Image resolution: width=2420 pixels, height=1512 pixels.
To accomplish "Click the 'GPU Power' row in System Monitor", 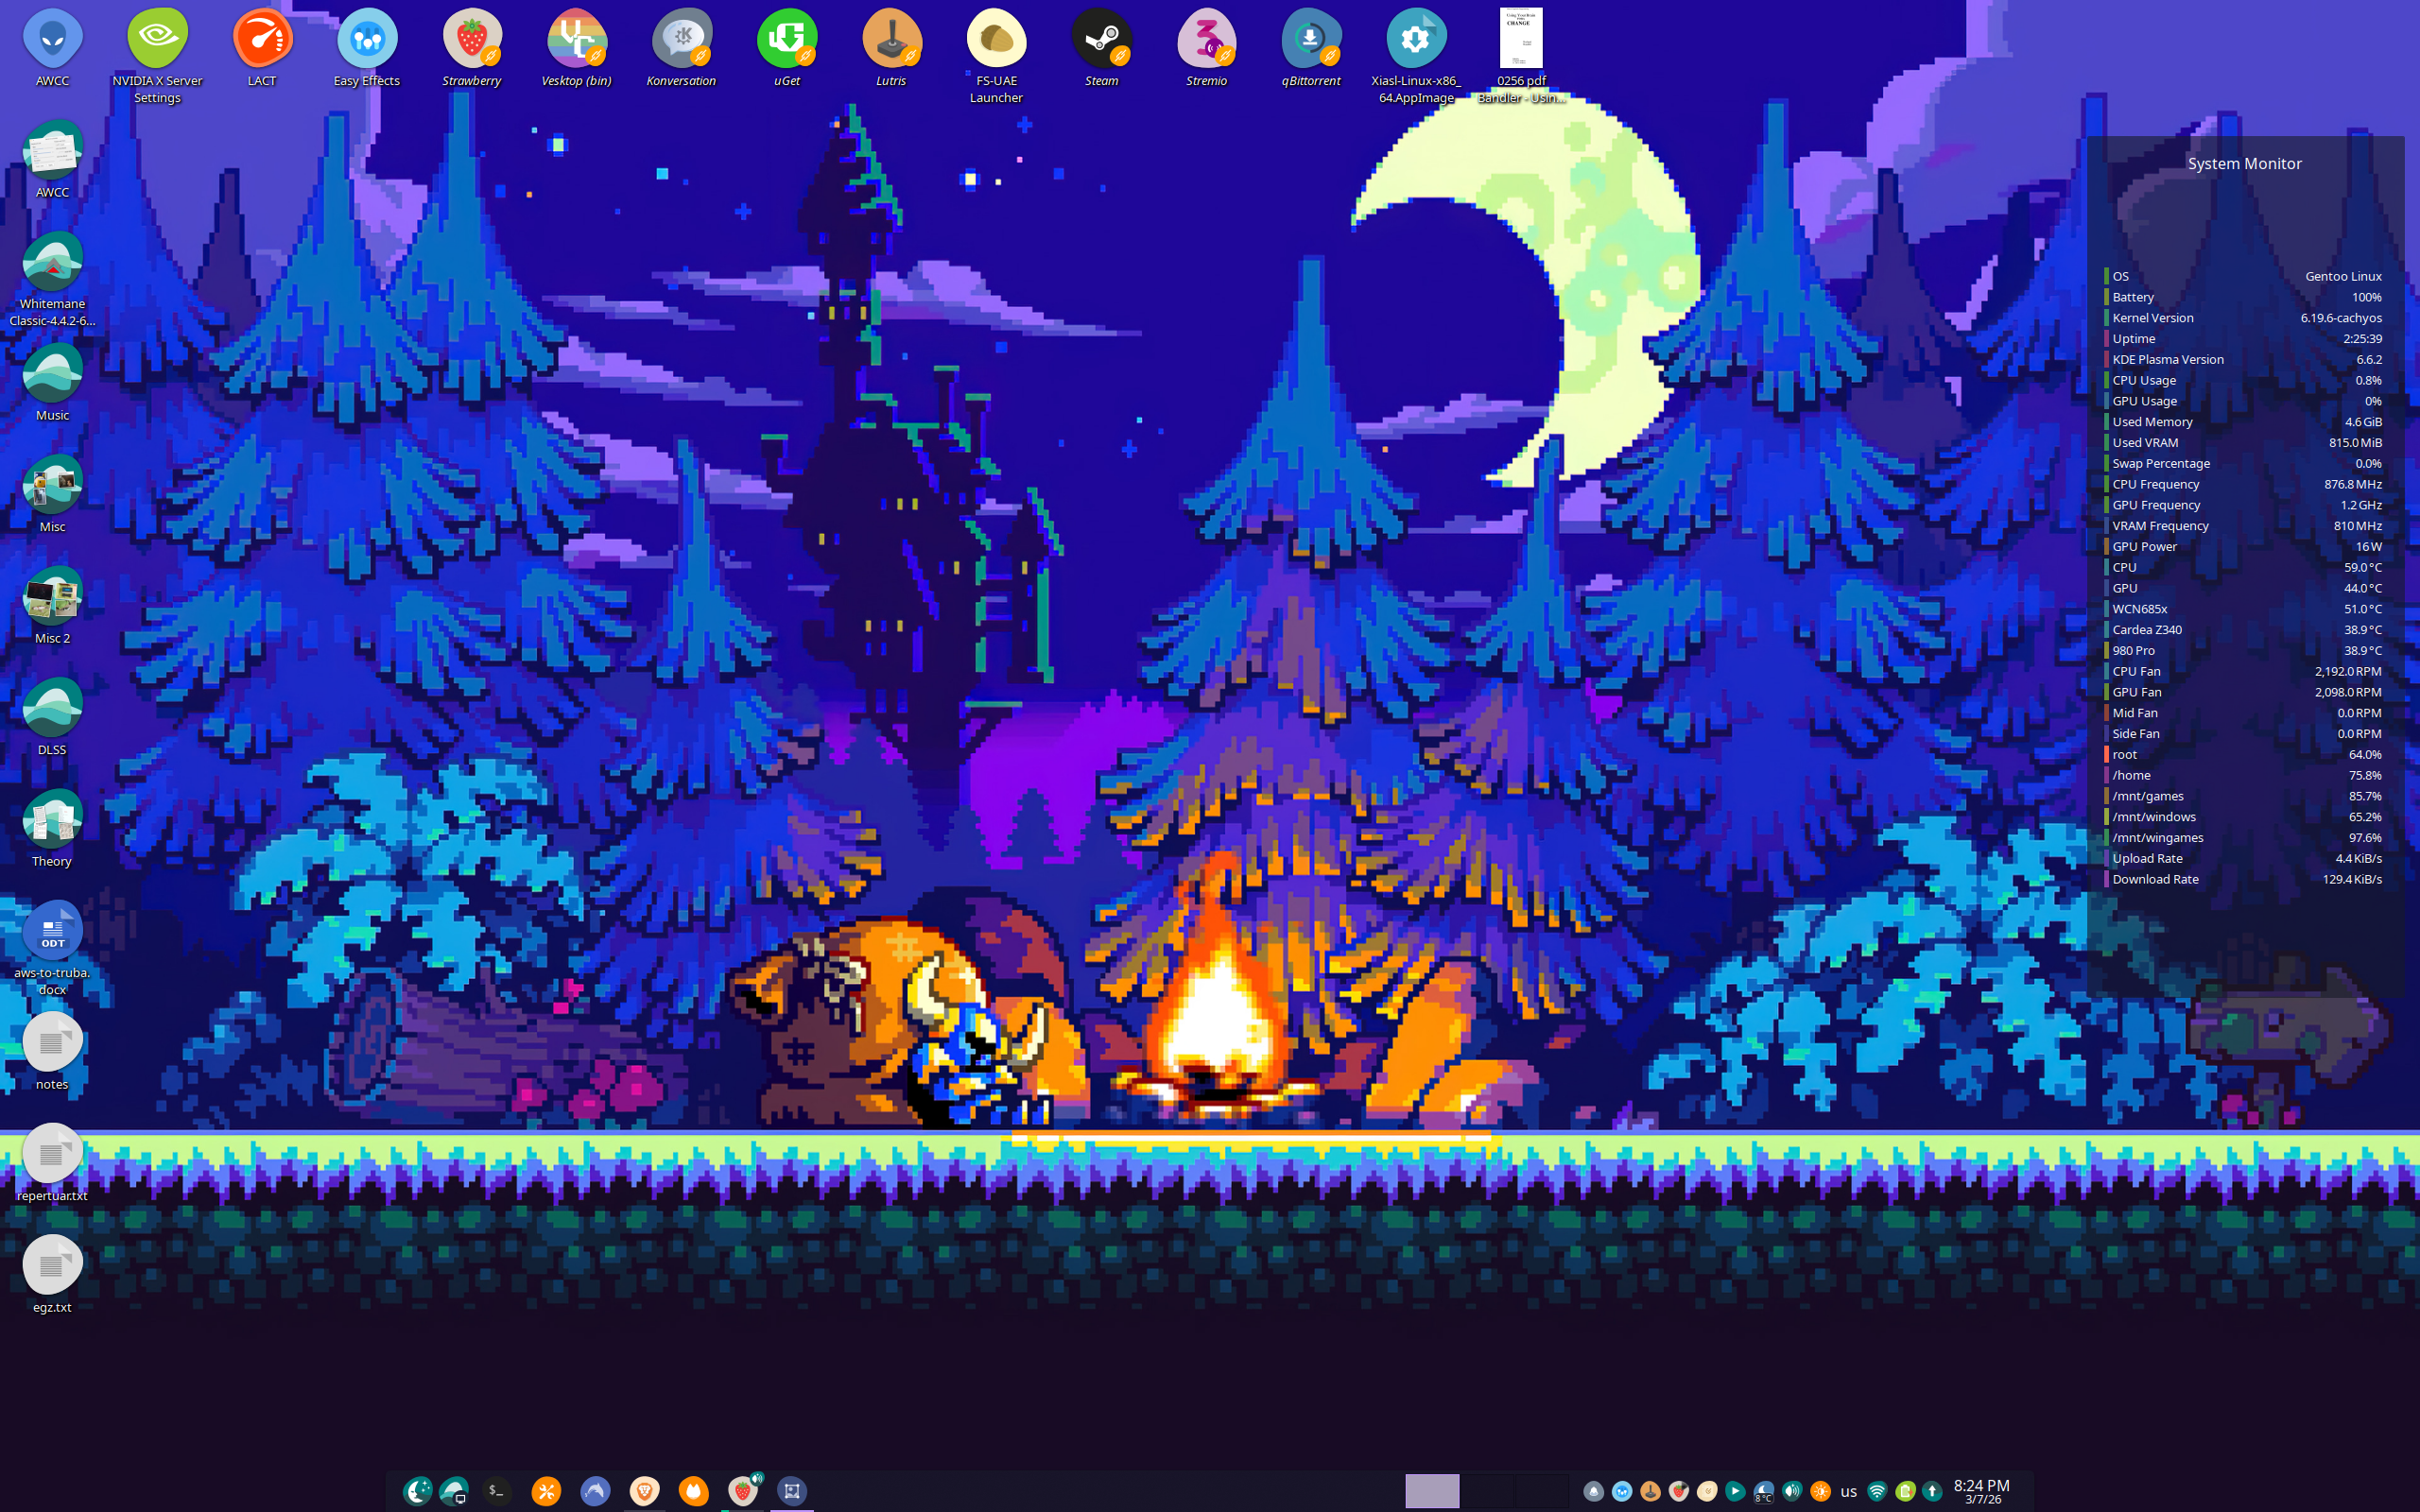I will pos(2243,546).
